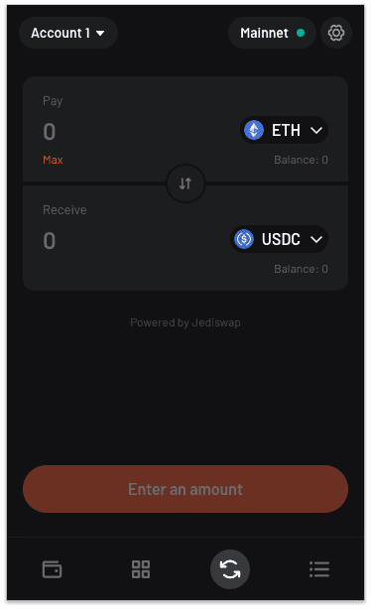Open the grid collectibles tab icon

(141, 569)
